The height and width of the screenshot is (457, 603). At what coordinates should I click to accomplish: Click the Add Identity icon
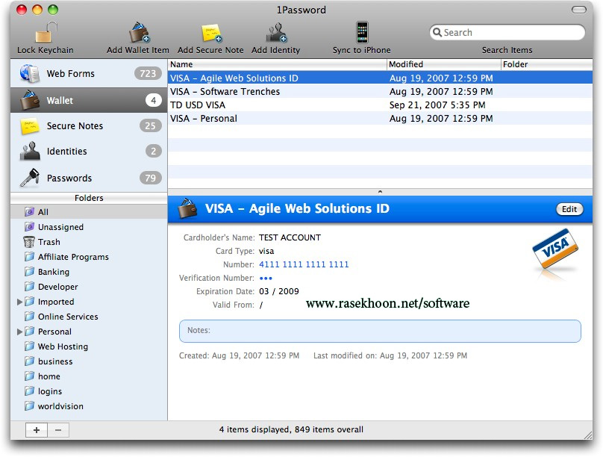276,33
